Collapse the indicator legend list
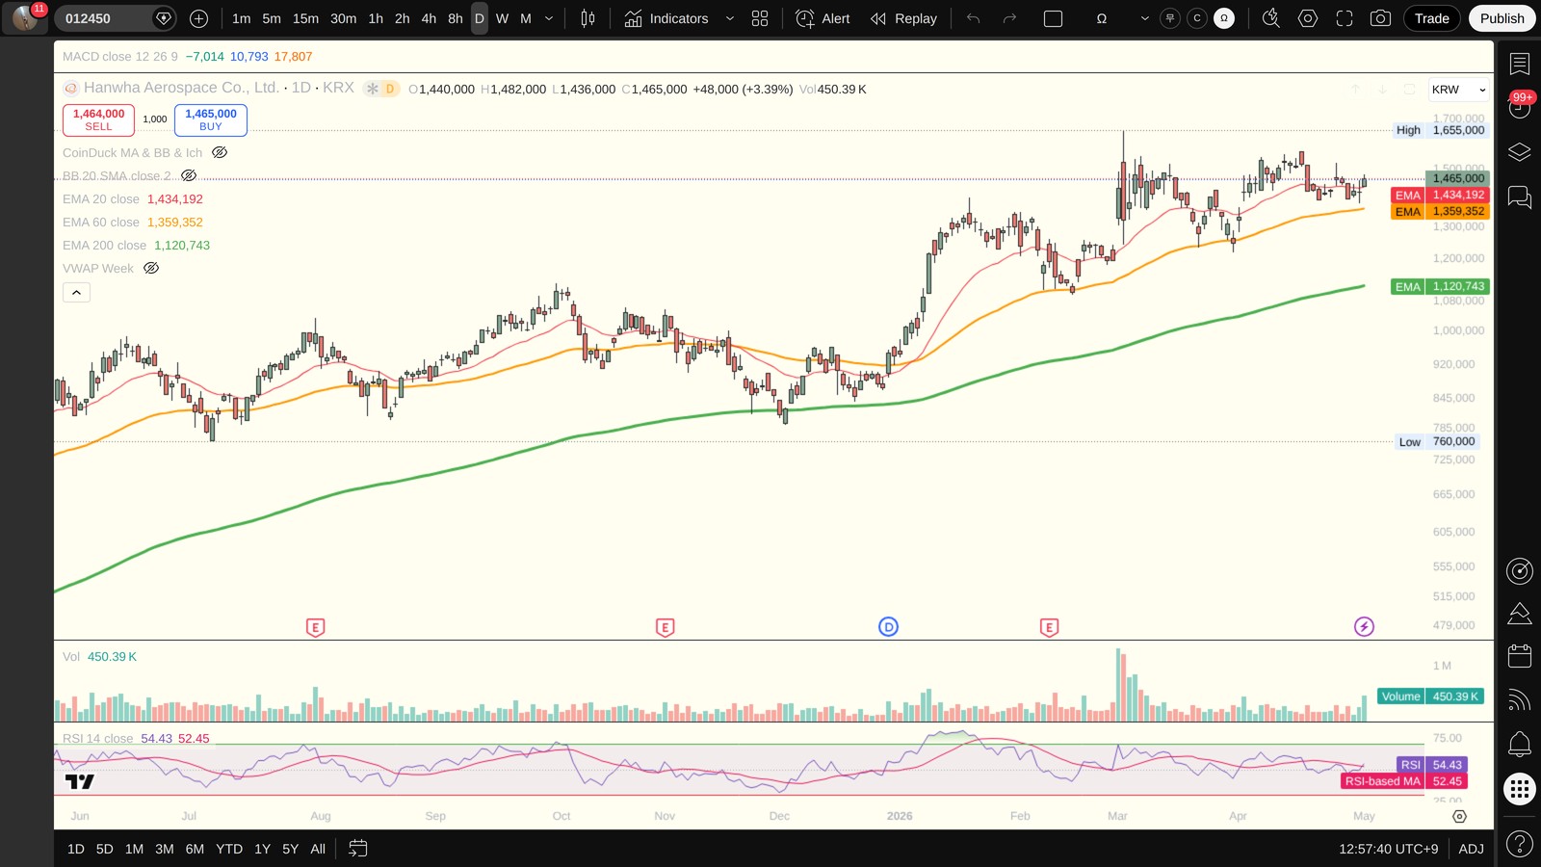Screen dimensions: 1541x867 click(x=76, y=292)
